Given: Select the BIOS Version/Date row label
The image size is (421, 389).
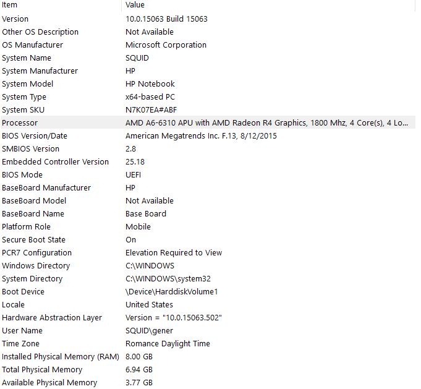Looking at the screenshot, I should pos(35,136).
